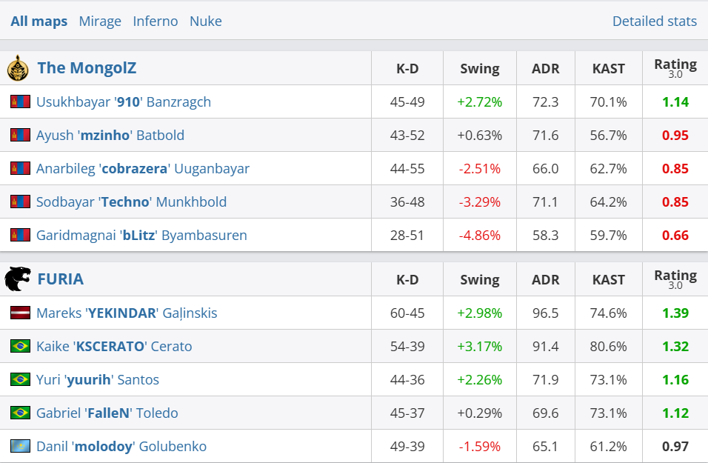Image resolution: width=708 pixels, height=463 pixels.
Task: Click the FURIA panther logo icon
Action: 18,279
